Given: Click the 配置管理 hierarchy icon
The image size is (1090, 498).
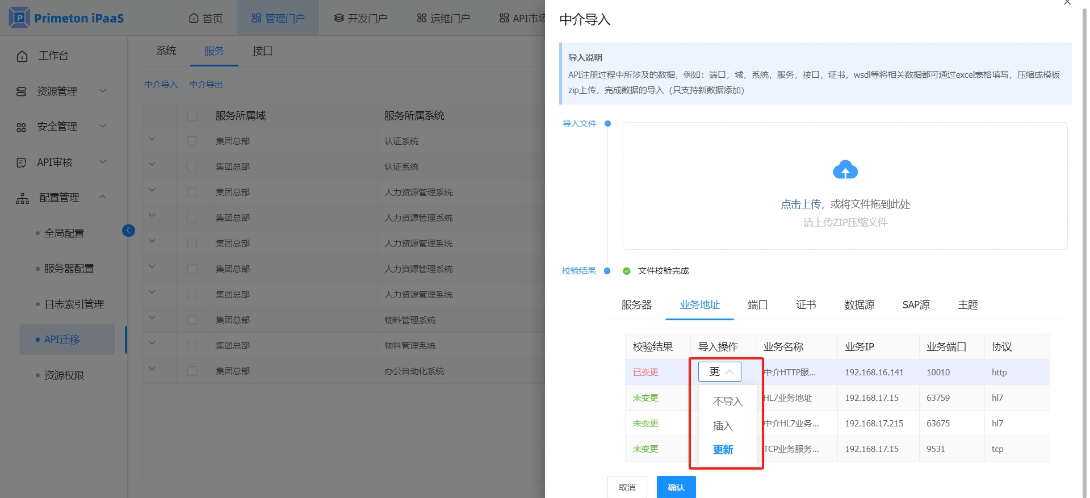Looking at the screenshot, I should 22,198.
